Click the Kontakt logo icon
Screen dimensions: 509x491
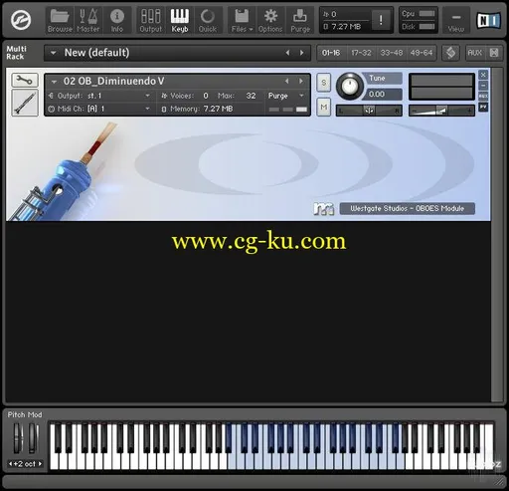pyautogui.click(x=21, y=20)
